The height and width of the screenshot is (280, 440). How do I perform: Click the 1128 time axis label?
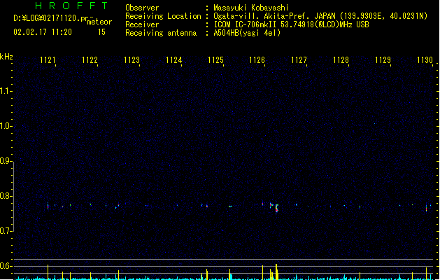[x=341, y=60]
